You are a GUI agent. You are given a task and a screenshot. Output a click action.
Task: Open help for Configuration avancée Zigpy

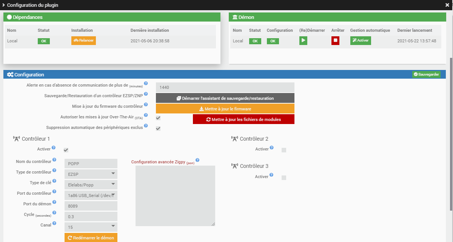pyautogui.click(x=197, y=160)
